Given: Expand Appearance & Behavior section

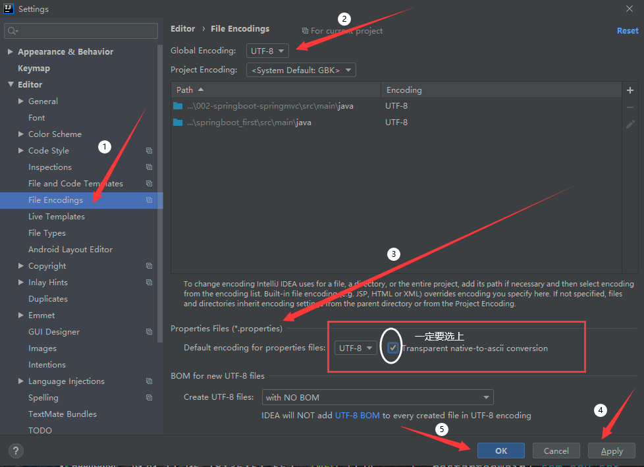Looking at the screenshot, I should click(11, 52).
